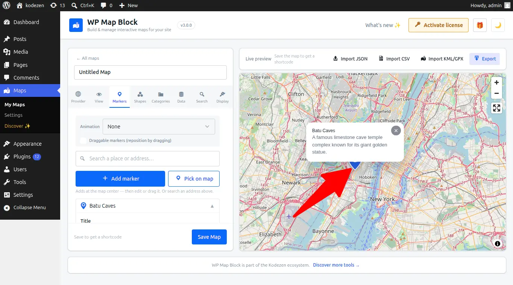513x285 pixels.
Task: Switch to the Shapes tab
Action: (140, 97)
